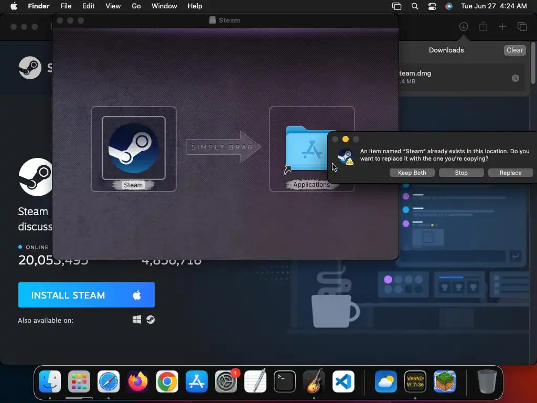Open the Help menu
The height and width of the screenshot is (403, 537).
coord(195,6)
